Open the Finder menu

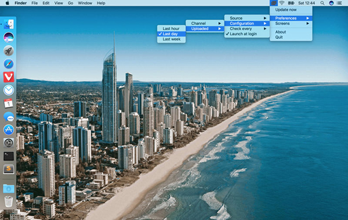tap(21, 3)
